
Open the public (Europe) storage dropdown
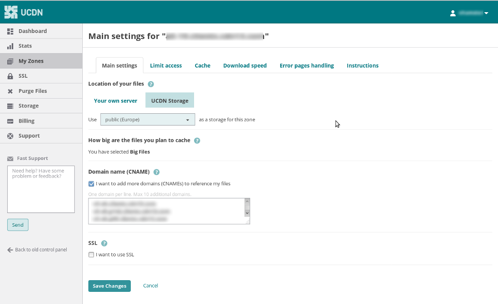[147, 120]
